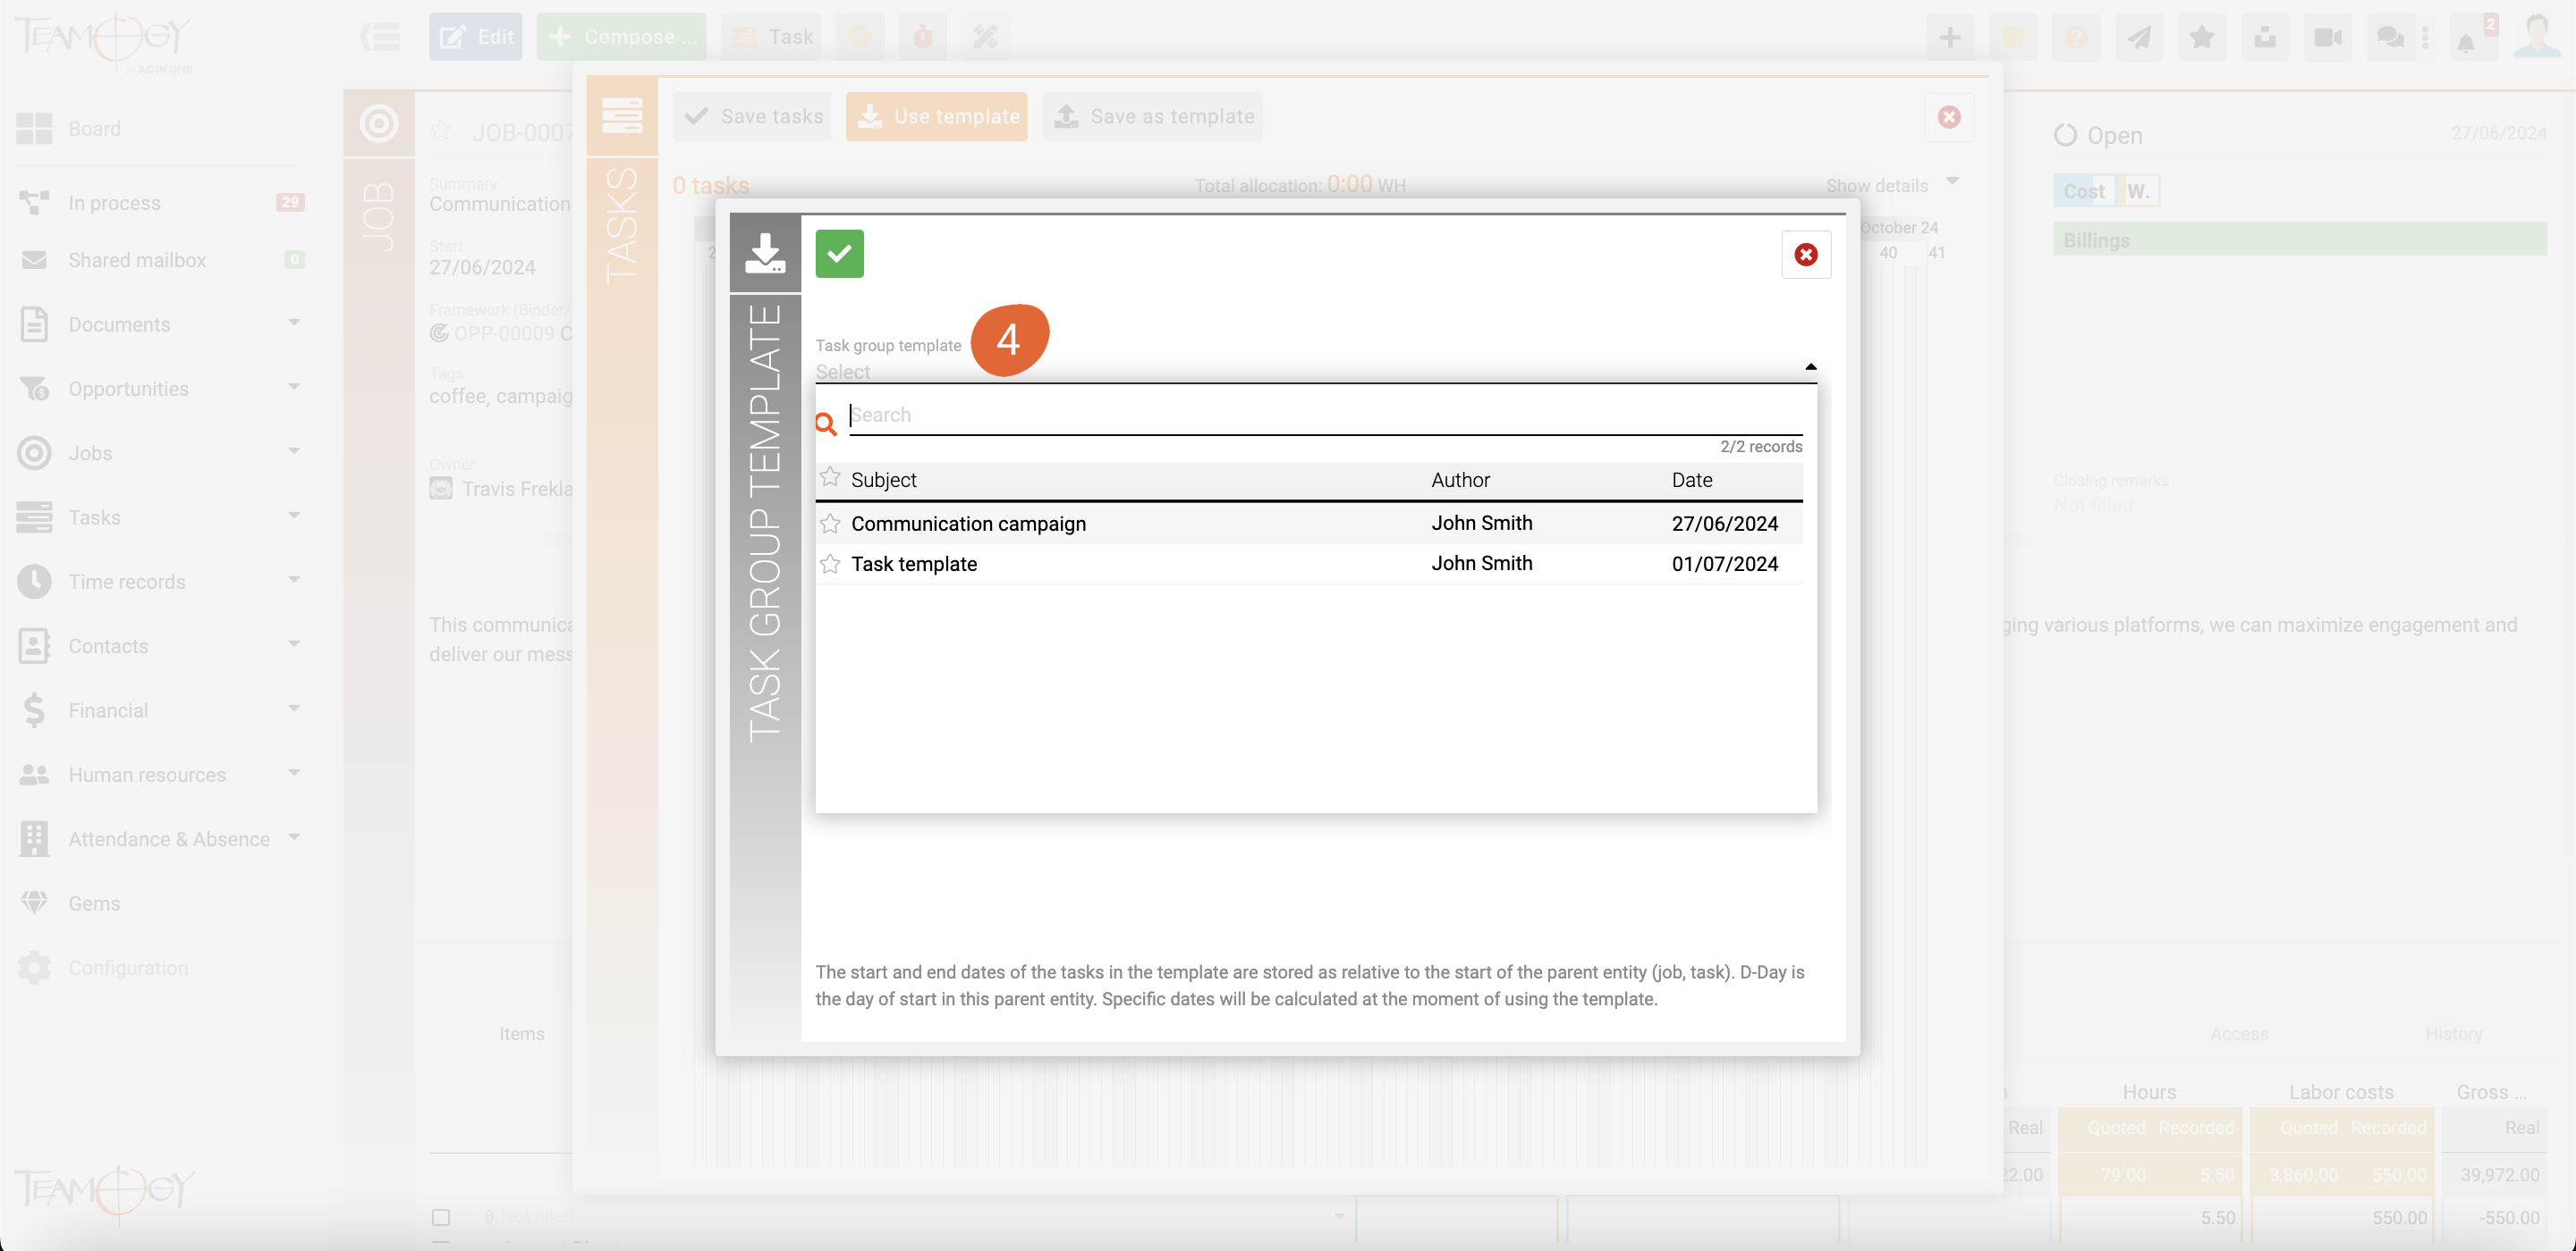The height and width of the screenshot is (1251, 2576).
Task: Click the Jobs target icon in sidebar
Action: [34, 454]
